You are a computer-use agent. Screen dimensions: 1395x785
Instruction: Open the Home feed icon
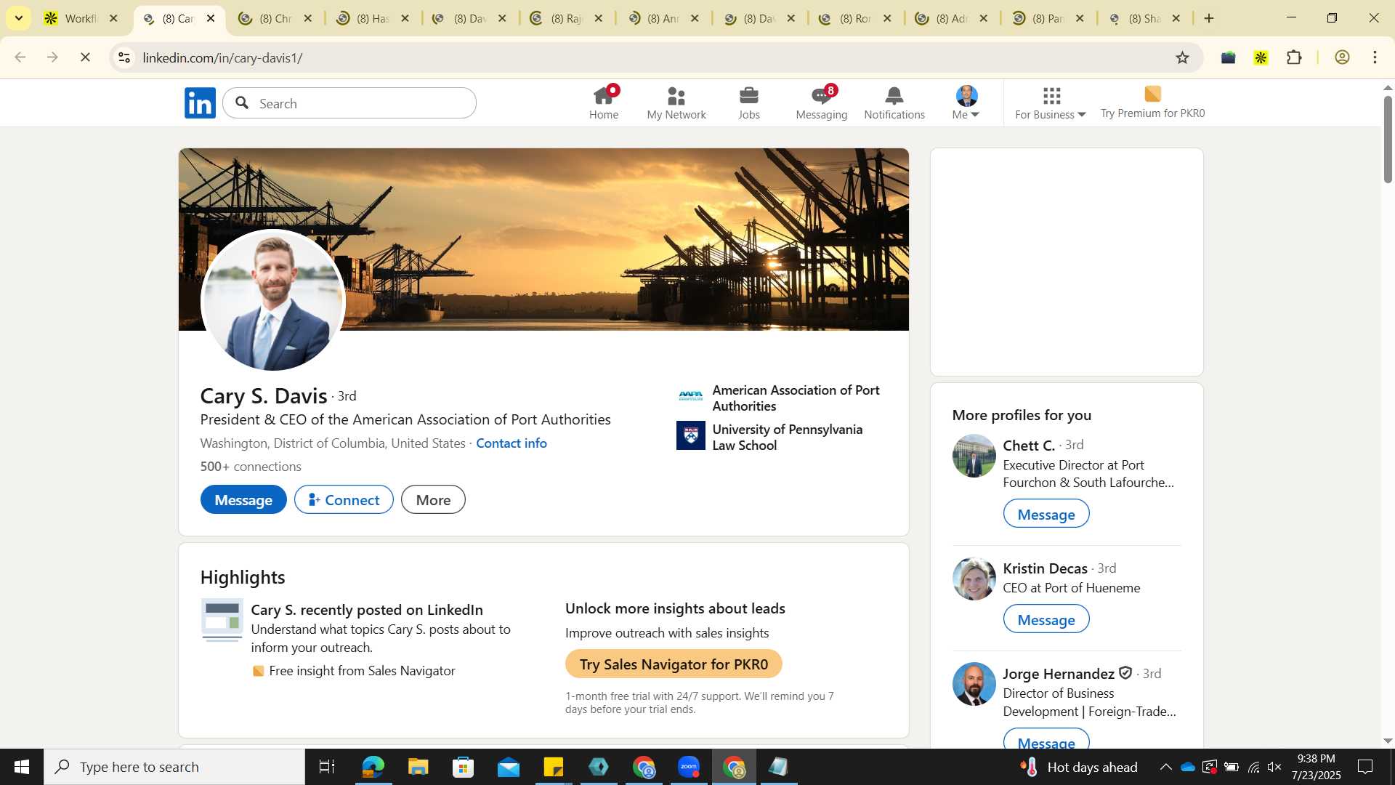(x=604, y=103)
